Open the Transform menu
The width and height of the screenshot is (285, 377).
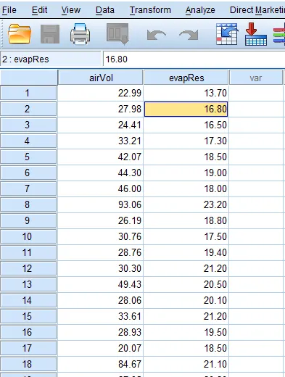coord(150,10)
